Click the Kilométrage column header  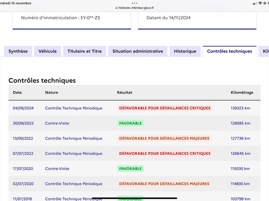coord(242,92)
